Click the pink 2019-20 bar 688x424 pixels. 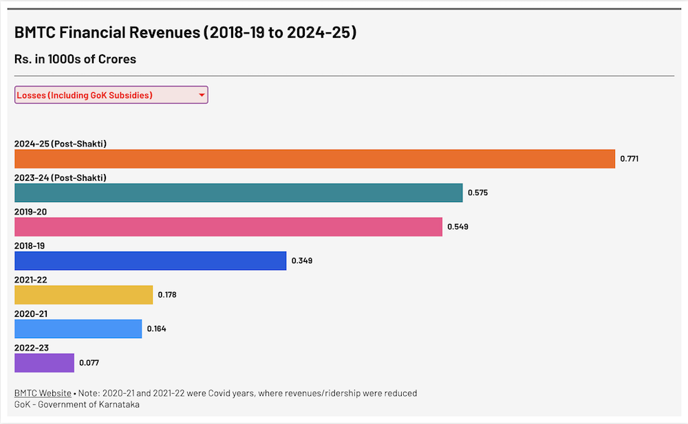228,227
